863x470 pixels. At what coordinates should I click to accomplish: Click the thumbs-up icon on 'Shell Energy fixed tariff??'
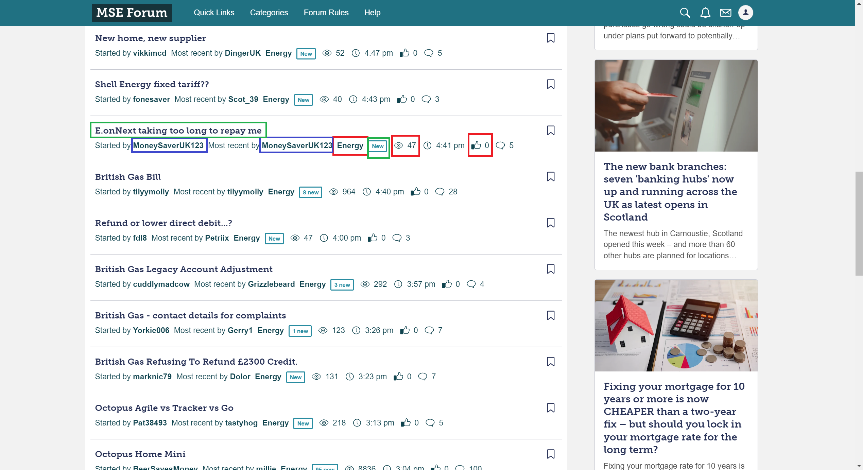[x=402, y=99]
